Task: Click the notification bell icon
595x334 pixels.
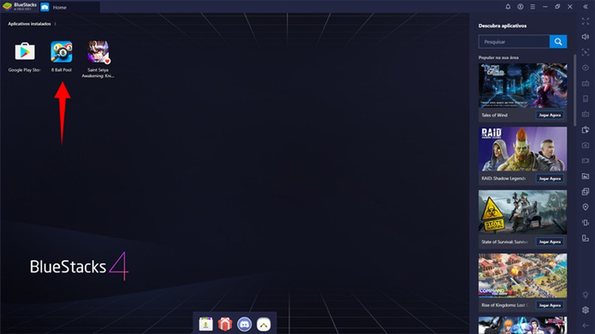Action: pos(508,7)
